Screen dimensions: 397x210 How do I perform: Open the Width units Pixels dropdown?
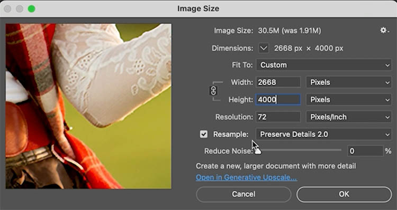click(349, 82)
